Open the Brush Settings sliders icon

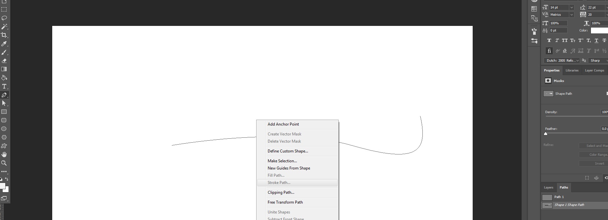(x=534, y=41)
